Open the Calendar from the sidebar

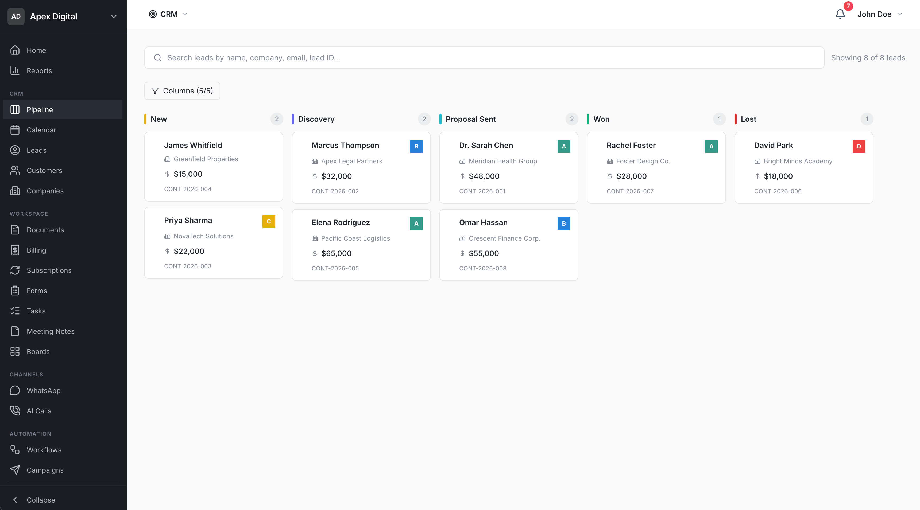(15, 130)
